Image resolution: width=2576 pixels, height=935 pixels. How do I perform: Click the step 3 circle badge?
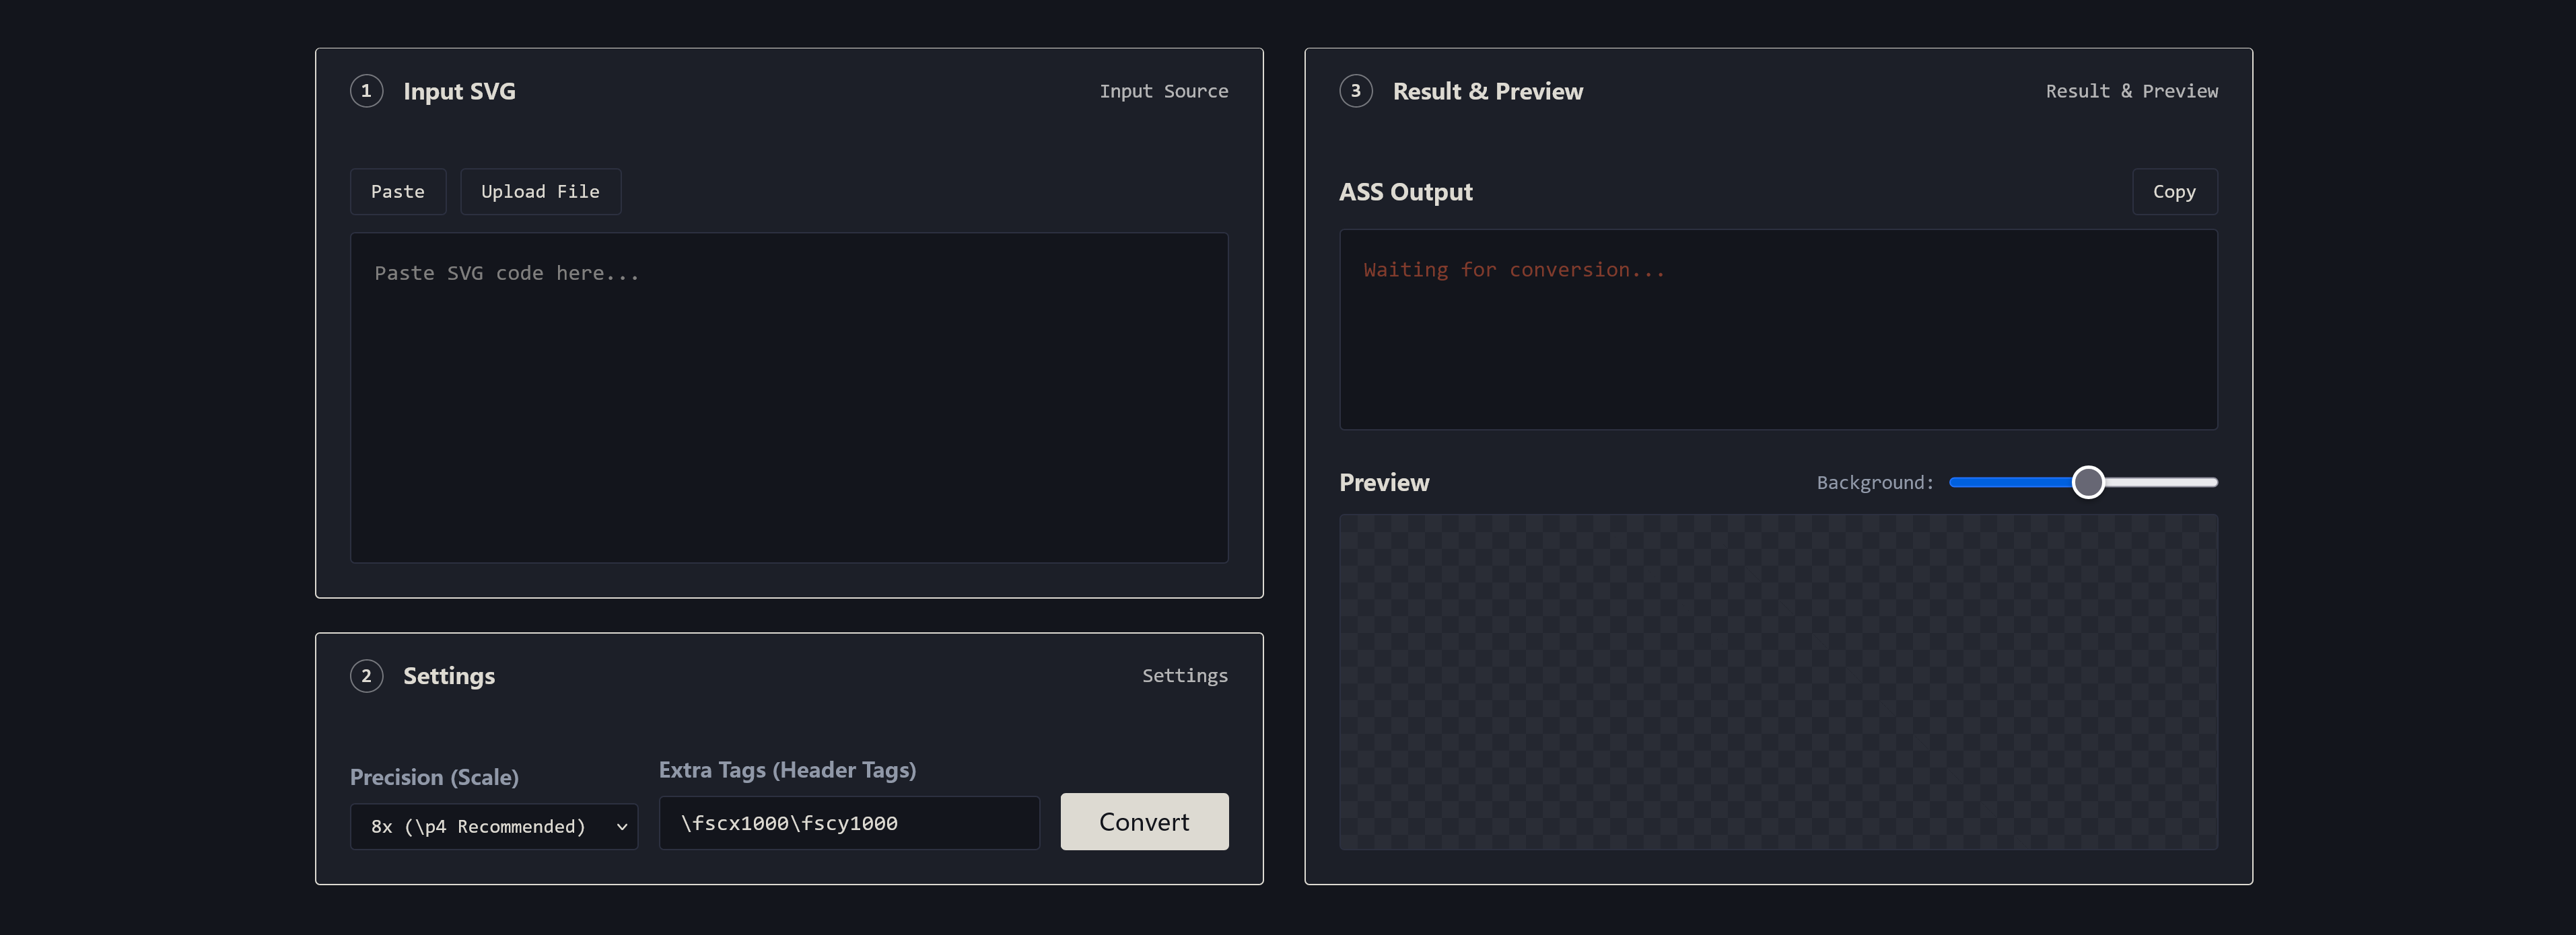(x=1355, y=91)
